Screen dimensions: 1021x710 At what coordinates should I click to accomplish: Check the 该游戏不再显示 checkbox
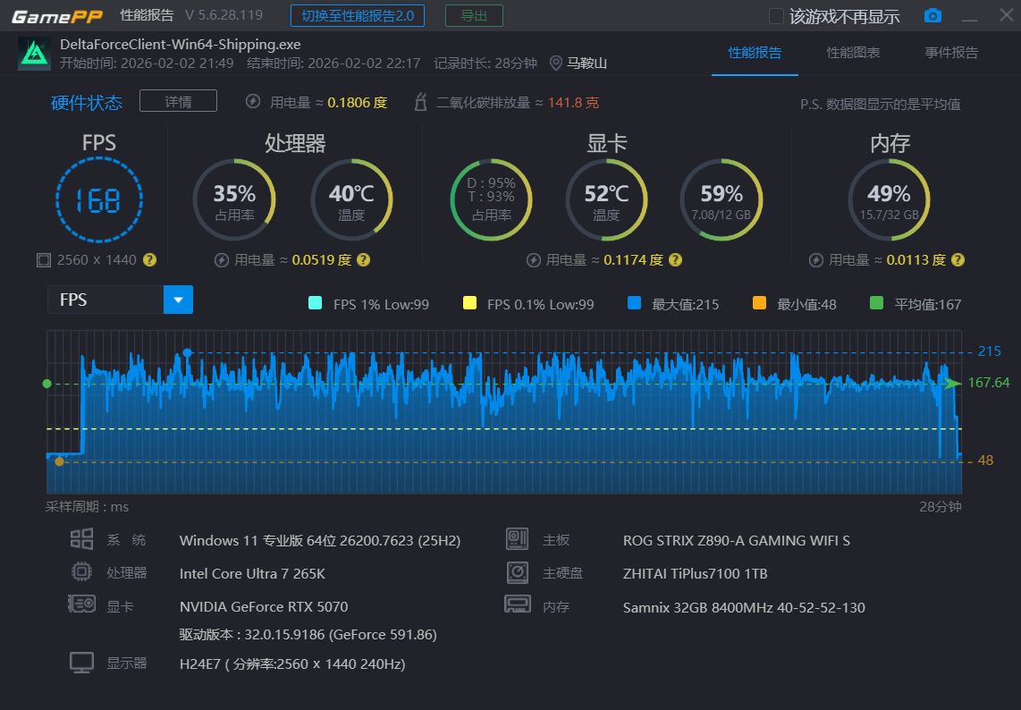[776, 16]
